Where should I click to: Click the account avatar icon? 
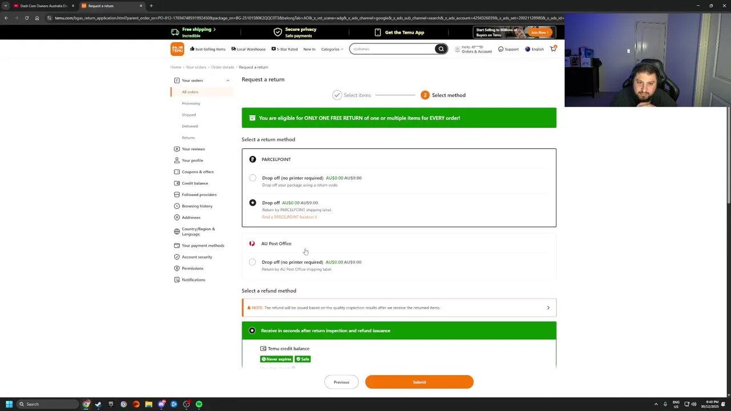(457, 49)
